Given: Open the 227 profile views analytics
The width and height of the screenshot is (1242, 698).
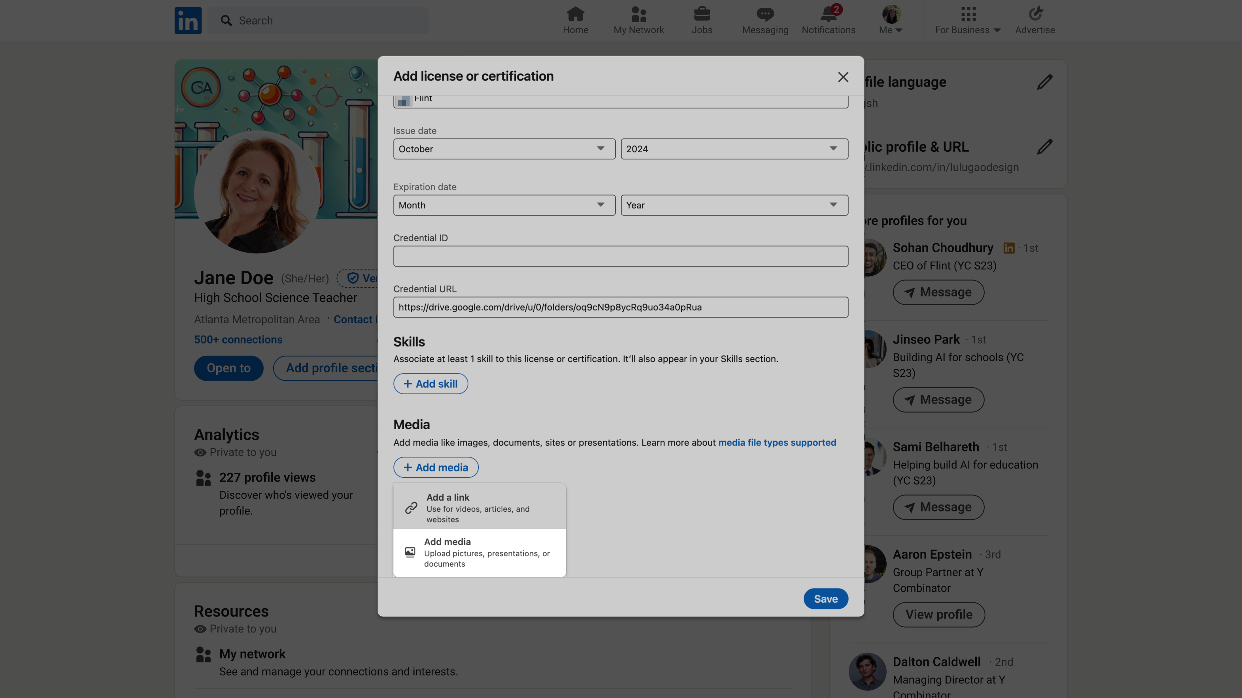Looking at the screenshot, I should coord(267,477).
